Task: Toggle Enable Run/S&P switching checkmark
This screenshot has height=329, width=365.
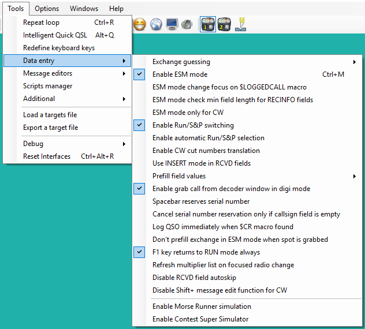Action: point(247,125)
